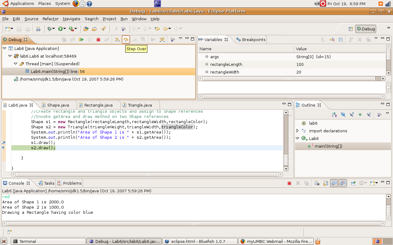Expand import declarations in the Outline

(x=297, y=131)
